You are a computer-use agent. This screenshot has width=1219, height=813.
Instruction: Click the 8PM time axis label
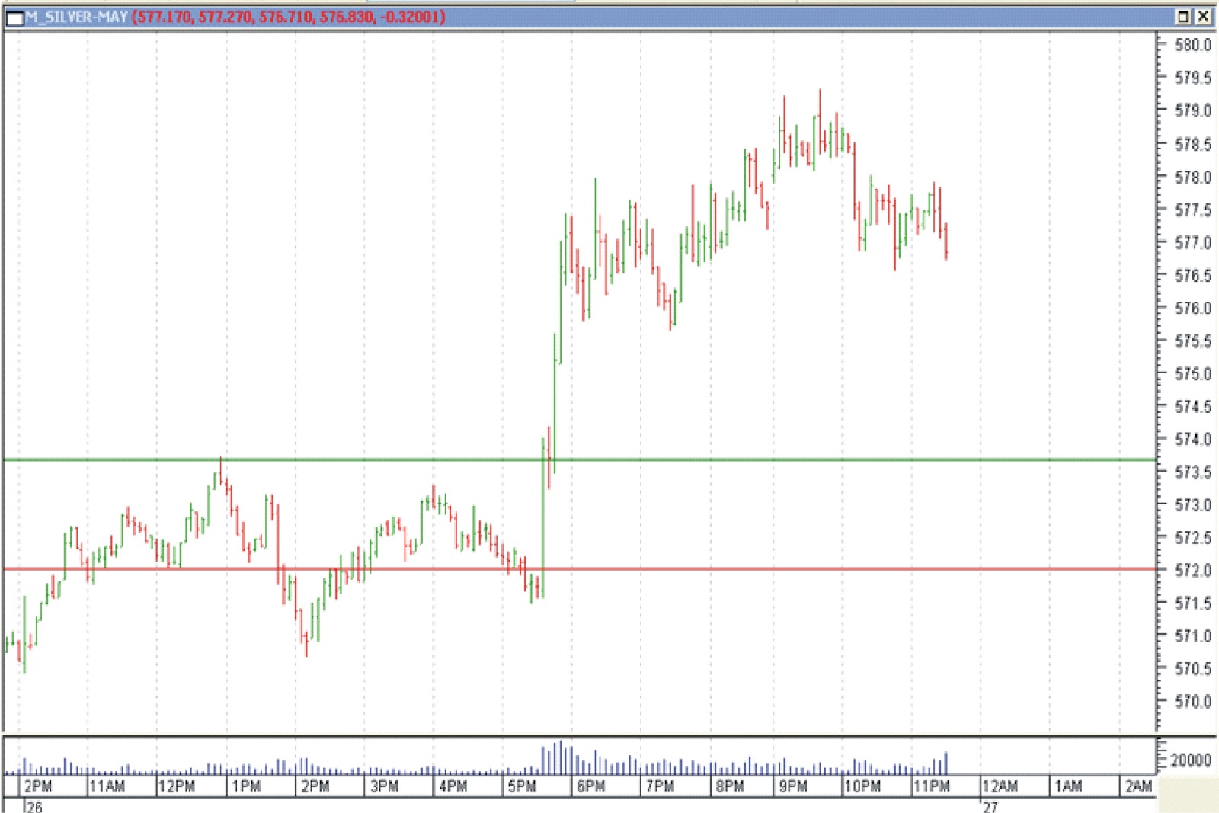730,786
